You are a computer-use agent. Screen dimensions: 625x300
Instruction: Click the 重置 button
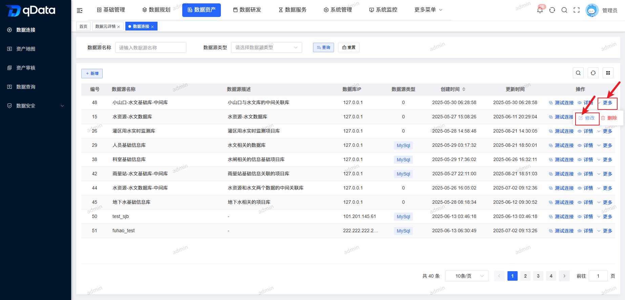click(x=349, y=47)
